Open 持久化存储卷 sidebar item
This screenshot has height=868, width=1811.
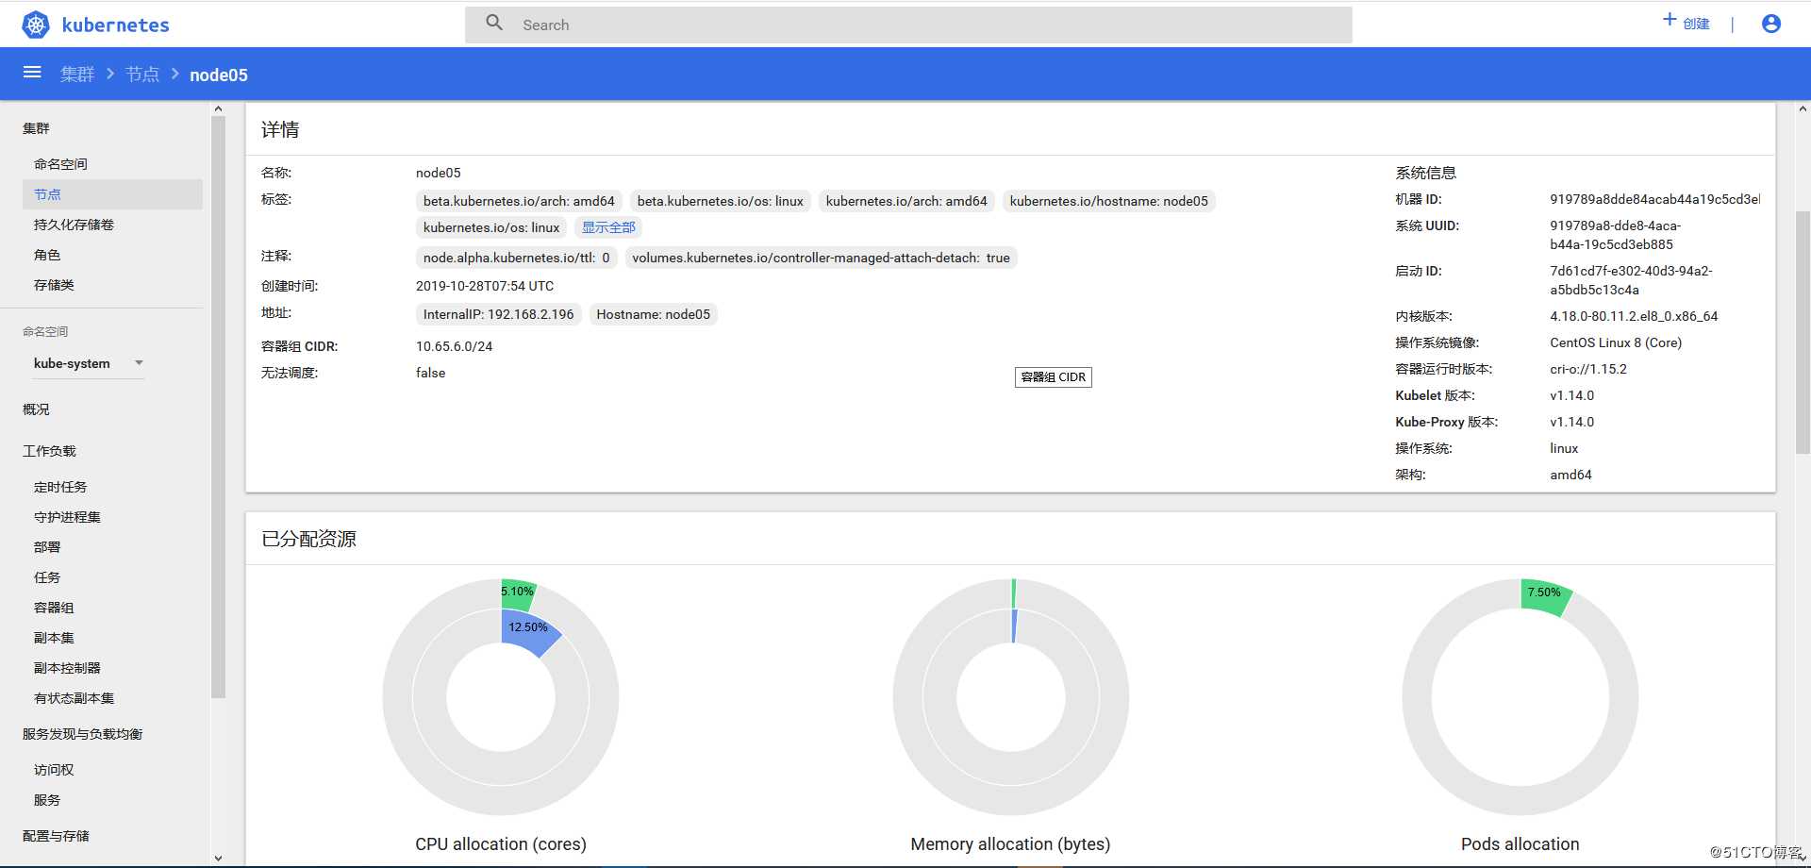pyautogui.click(x=74, y=225)
